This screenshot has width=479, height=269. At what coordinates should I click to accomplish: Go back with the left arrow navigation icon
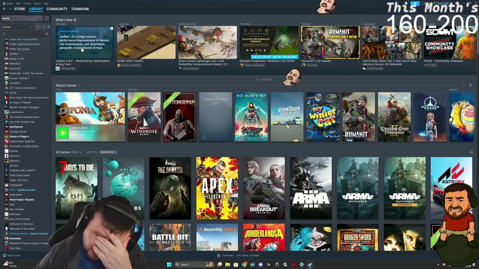point(4,9)
